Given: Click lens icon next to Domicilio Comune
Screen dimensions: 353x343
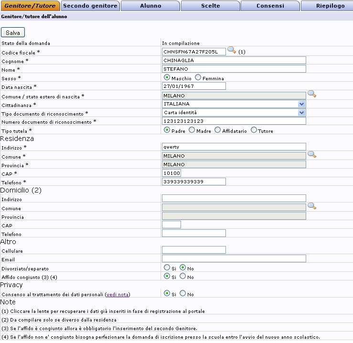Looking at the screenshot, I should [311, 206].
